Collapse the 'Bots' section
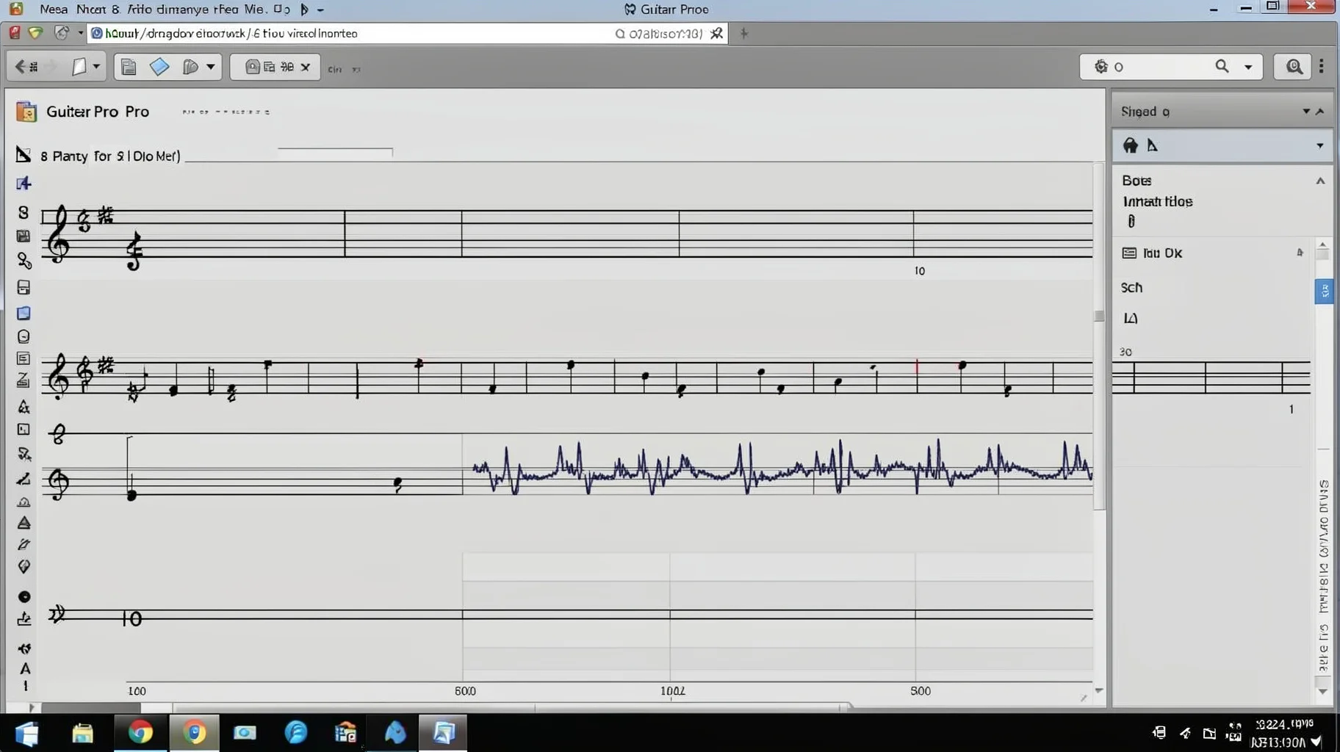This screenshot has width=1340, height=752. [x=1320, y=181]
